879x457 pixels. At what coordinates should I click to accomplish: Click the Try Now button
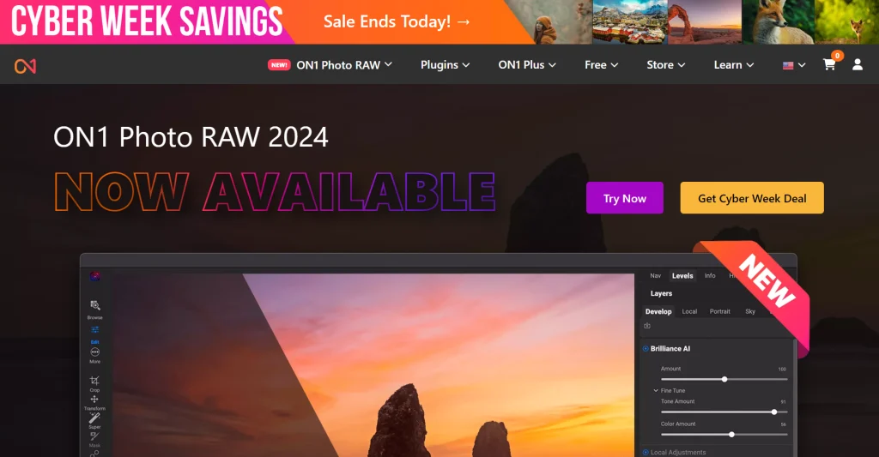pyautogui.click(x=625, y=198)
